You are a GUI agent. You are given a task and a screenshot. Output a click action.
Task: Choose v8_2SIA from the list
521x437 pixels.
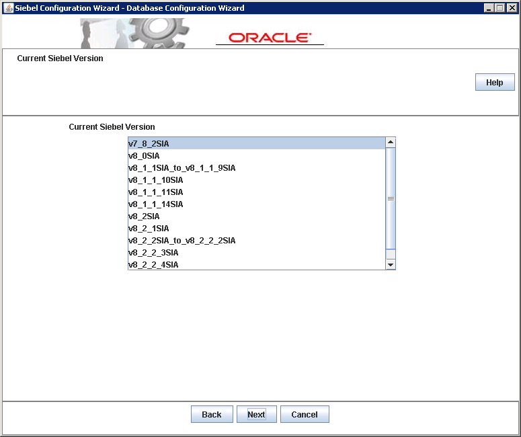tap(257, 216)
